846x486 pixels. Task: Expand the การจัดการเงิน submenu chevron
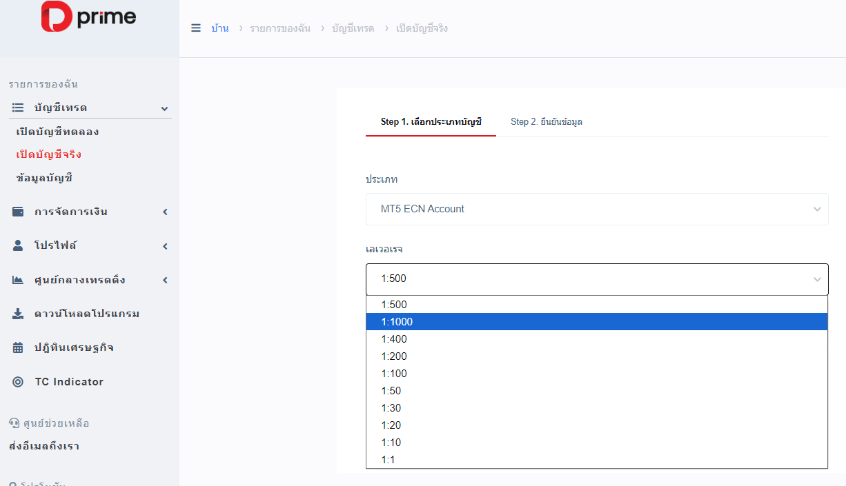165,212
